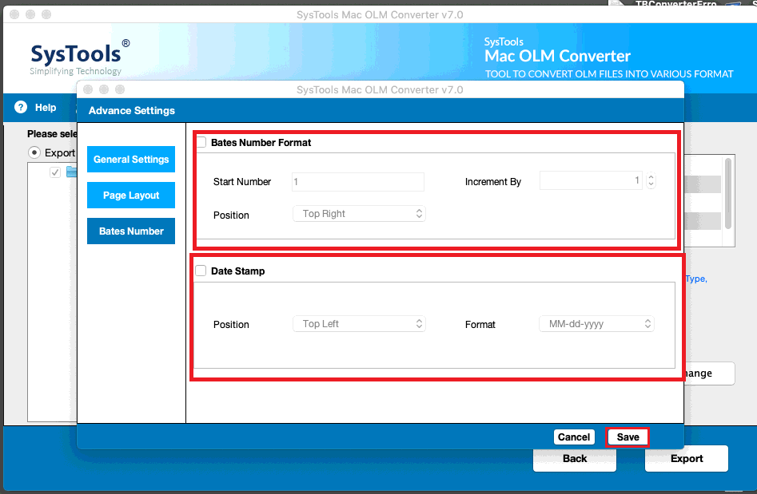
Task: Click the folder icon in the export tree
Action: (x=70, y=172)
